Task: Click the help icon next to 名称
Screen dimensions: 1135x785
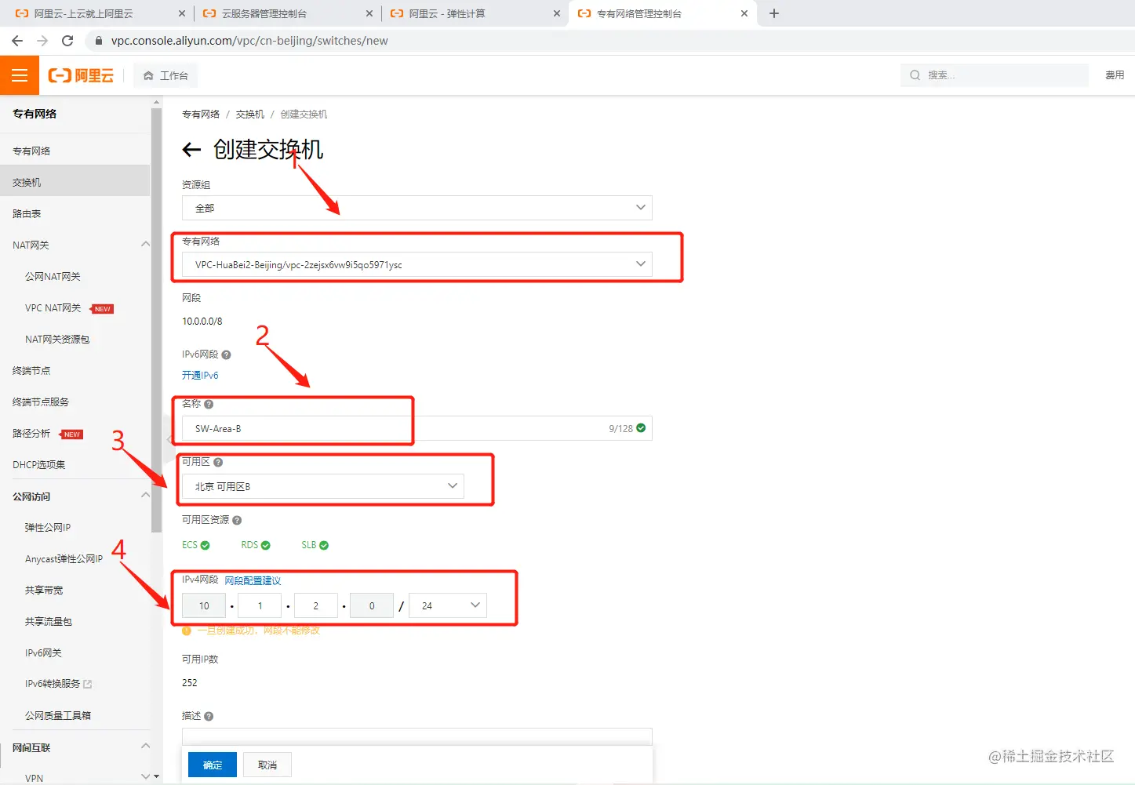Action: [209, 405]
